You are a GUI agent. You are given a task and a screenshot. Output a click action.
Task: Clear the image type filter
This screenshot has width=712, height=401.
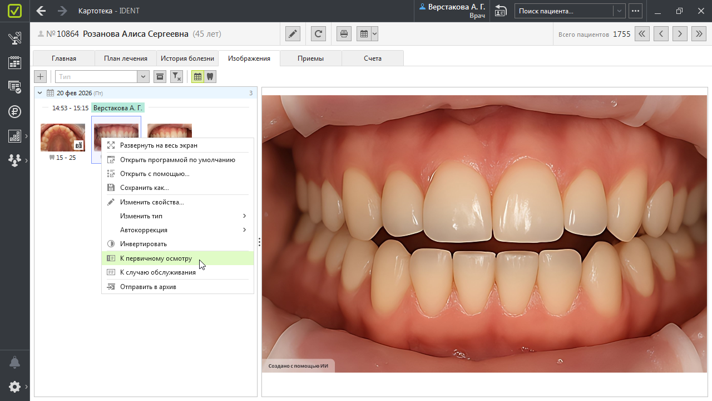176,77
